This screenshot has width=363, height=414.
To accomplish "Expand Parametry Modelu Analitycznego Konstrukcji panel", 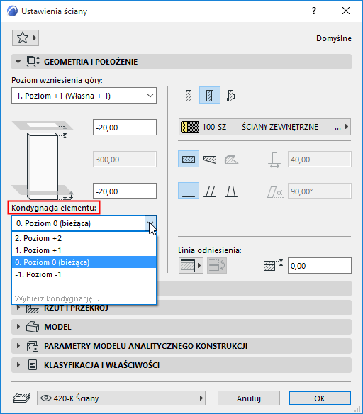I will (x=18, y=346).
